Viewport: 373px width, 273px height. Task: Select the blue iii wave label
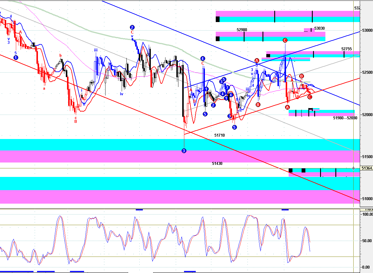pos(96,50)
